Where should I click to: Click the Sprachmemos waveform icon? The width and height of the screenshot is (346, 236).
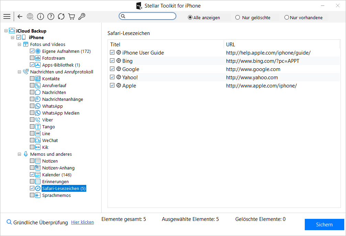[38, 195]
